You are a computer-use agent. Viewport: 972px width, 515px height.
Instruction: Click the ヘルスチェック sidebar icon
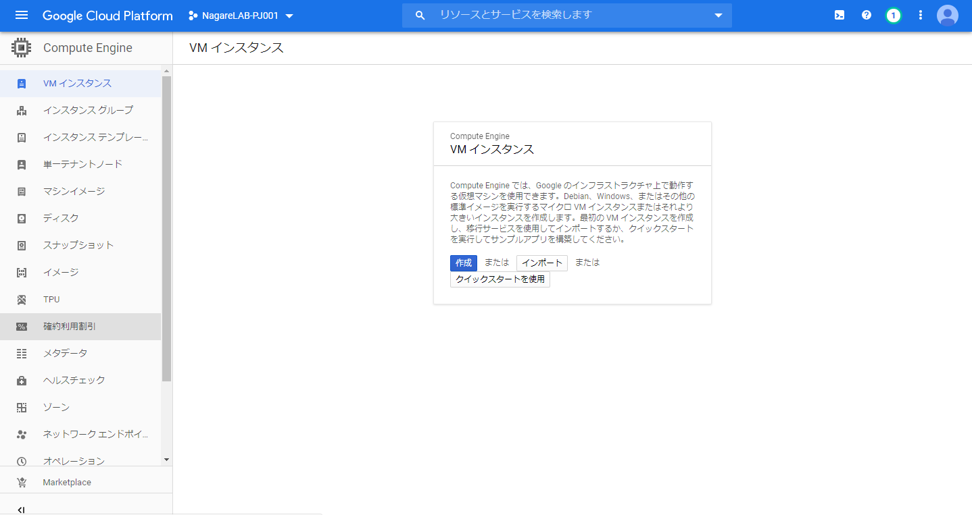22,381
